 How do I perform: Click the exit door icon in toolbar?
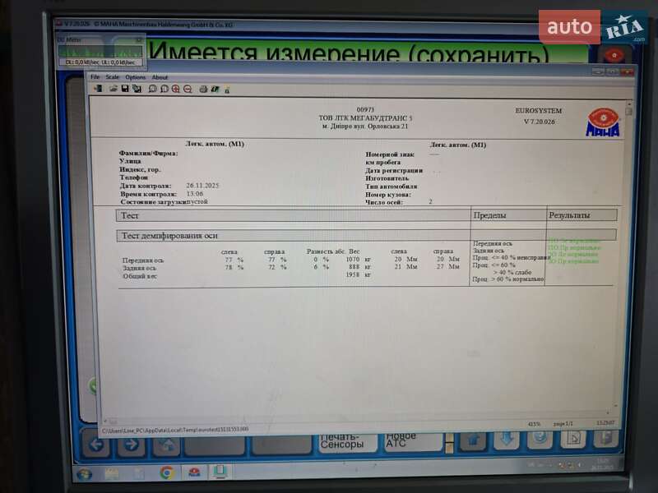point(97,89)
